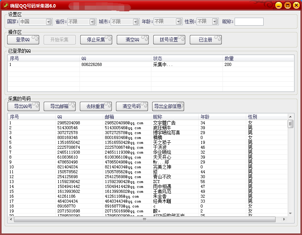The image size is (302, 235).
Task: Click nickname Mr...郑
Action: (x=161, y=162)
